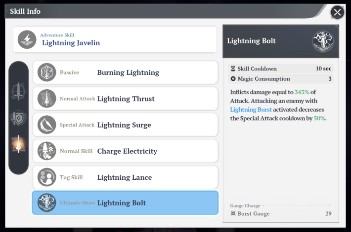Open the Burning Lightning passive row
The height and width of the screenshot is (232, 351).
tap(125, 72)
